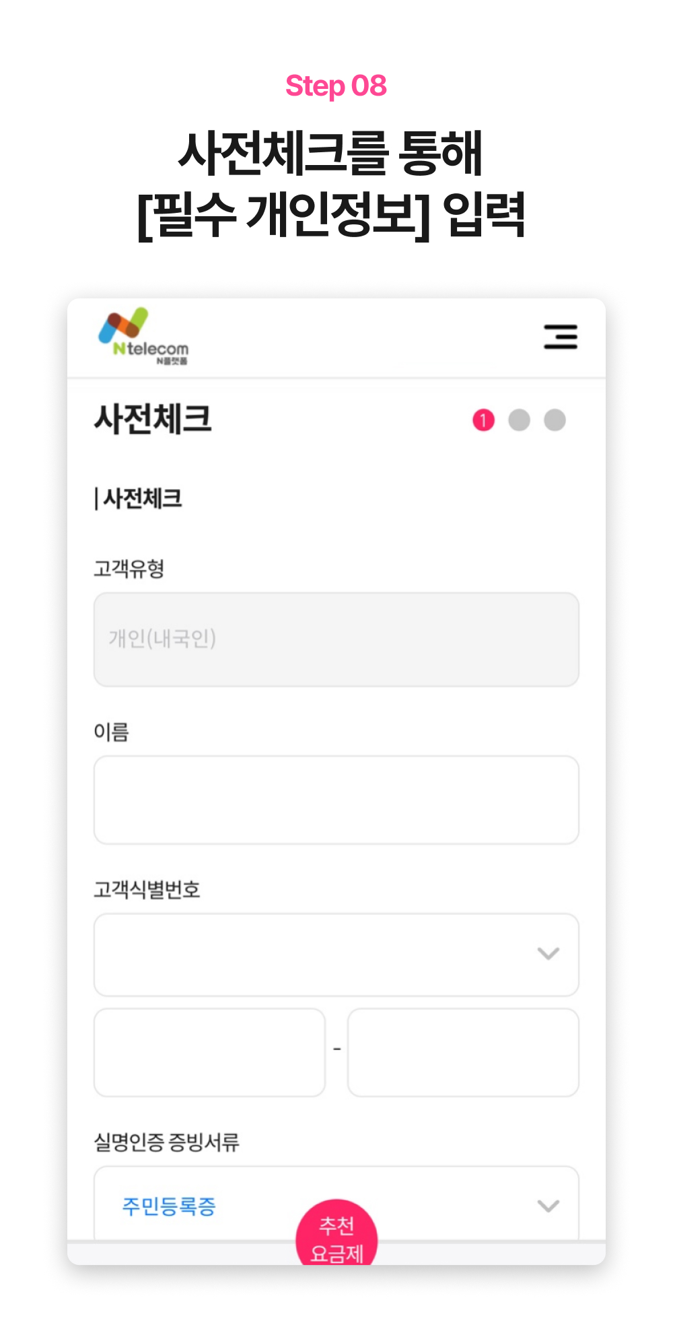Open the hamburger menu icon
This screenshot has width=673, height=1333.
click(561, 337)
